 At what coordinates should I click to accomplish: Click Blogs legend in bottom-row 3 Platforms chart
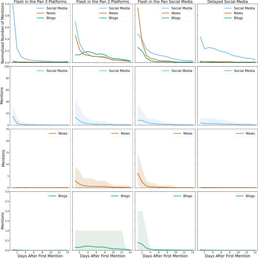58,196
